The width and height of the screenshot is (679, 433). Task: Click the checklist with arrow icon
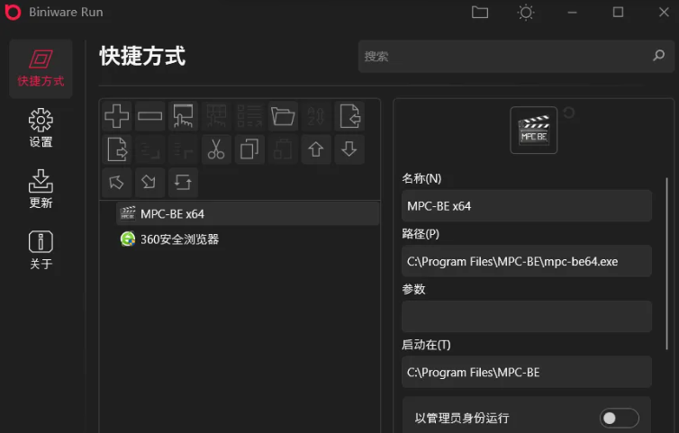point(249,116)
